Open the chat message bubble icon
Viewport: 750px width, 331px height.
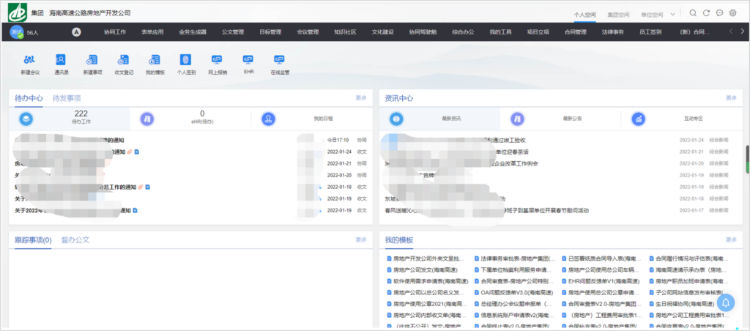coord(720,13)
